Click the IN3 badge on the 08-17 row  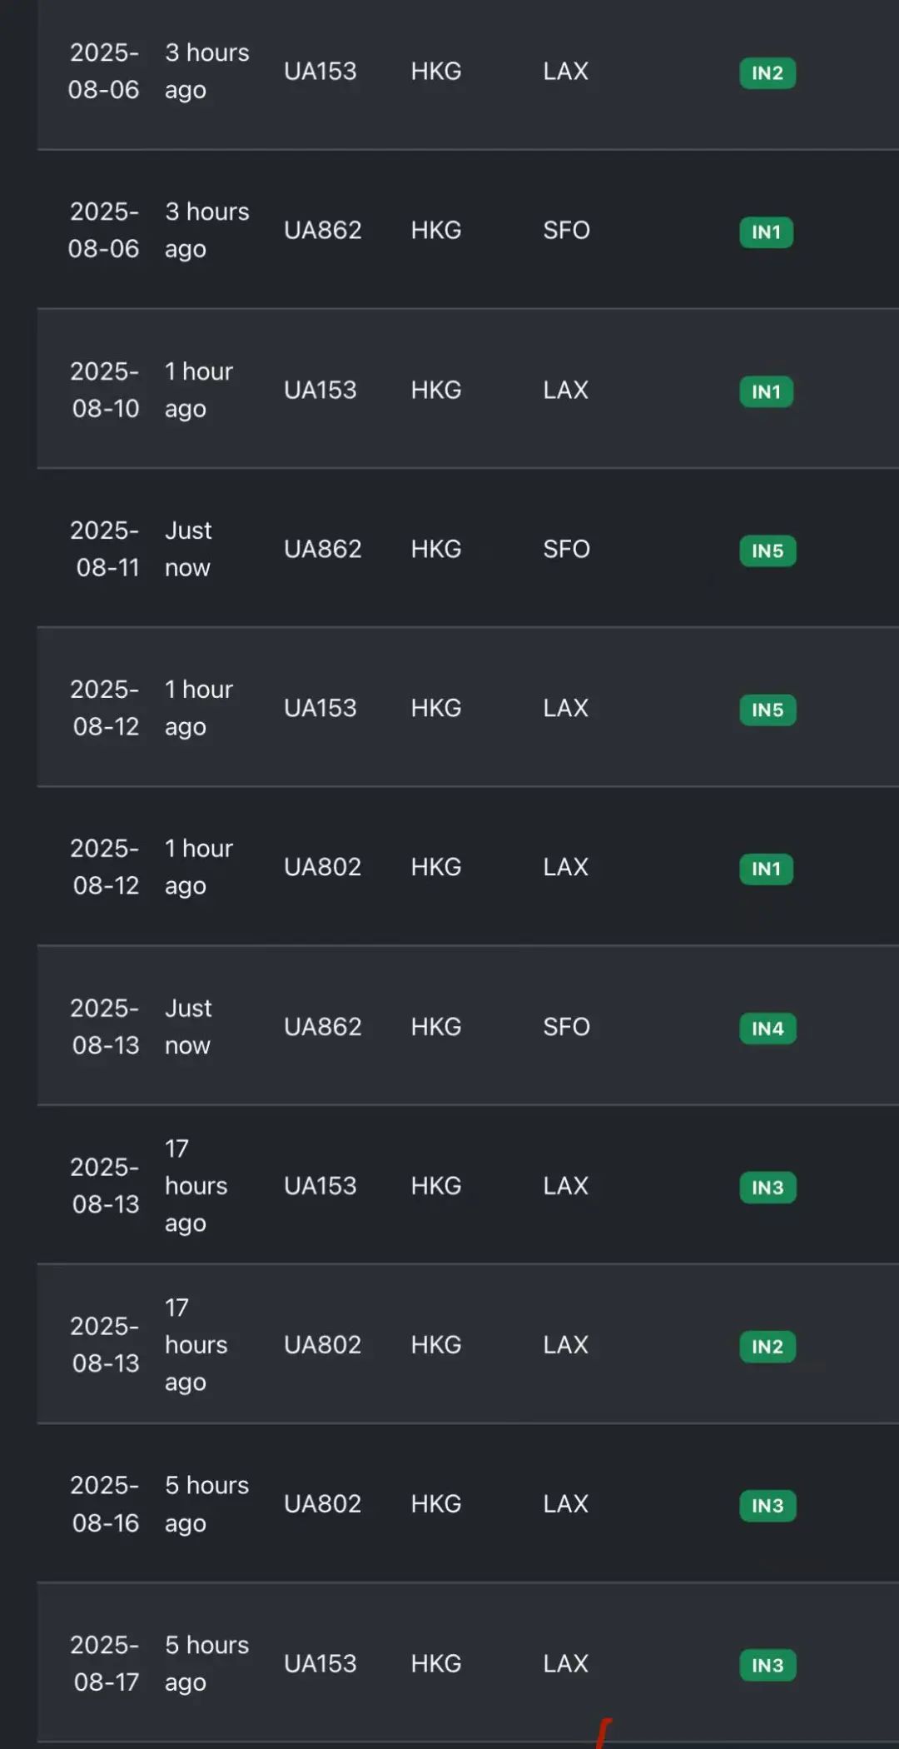click(x=767, y=1665)
